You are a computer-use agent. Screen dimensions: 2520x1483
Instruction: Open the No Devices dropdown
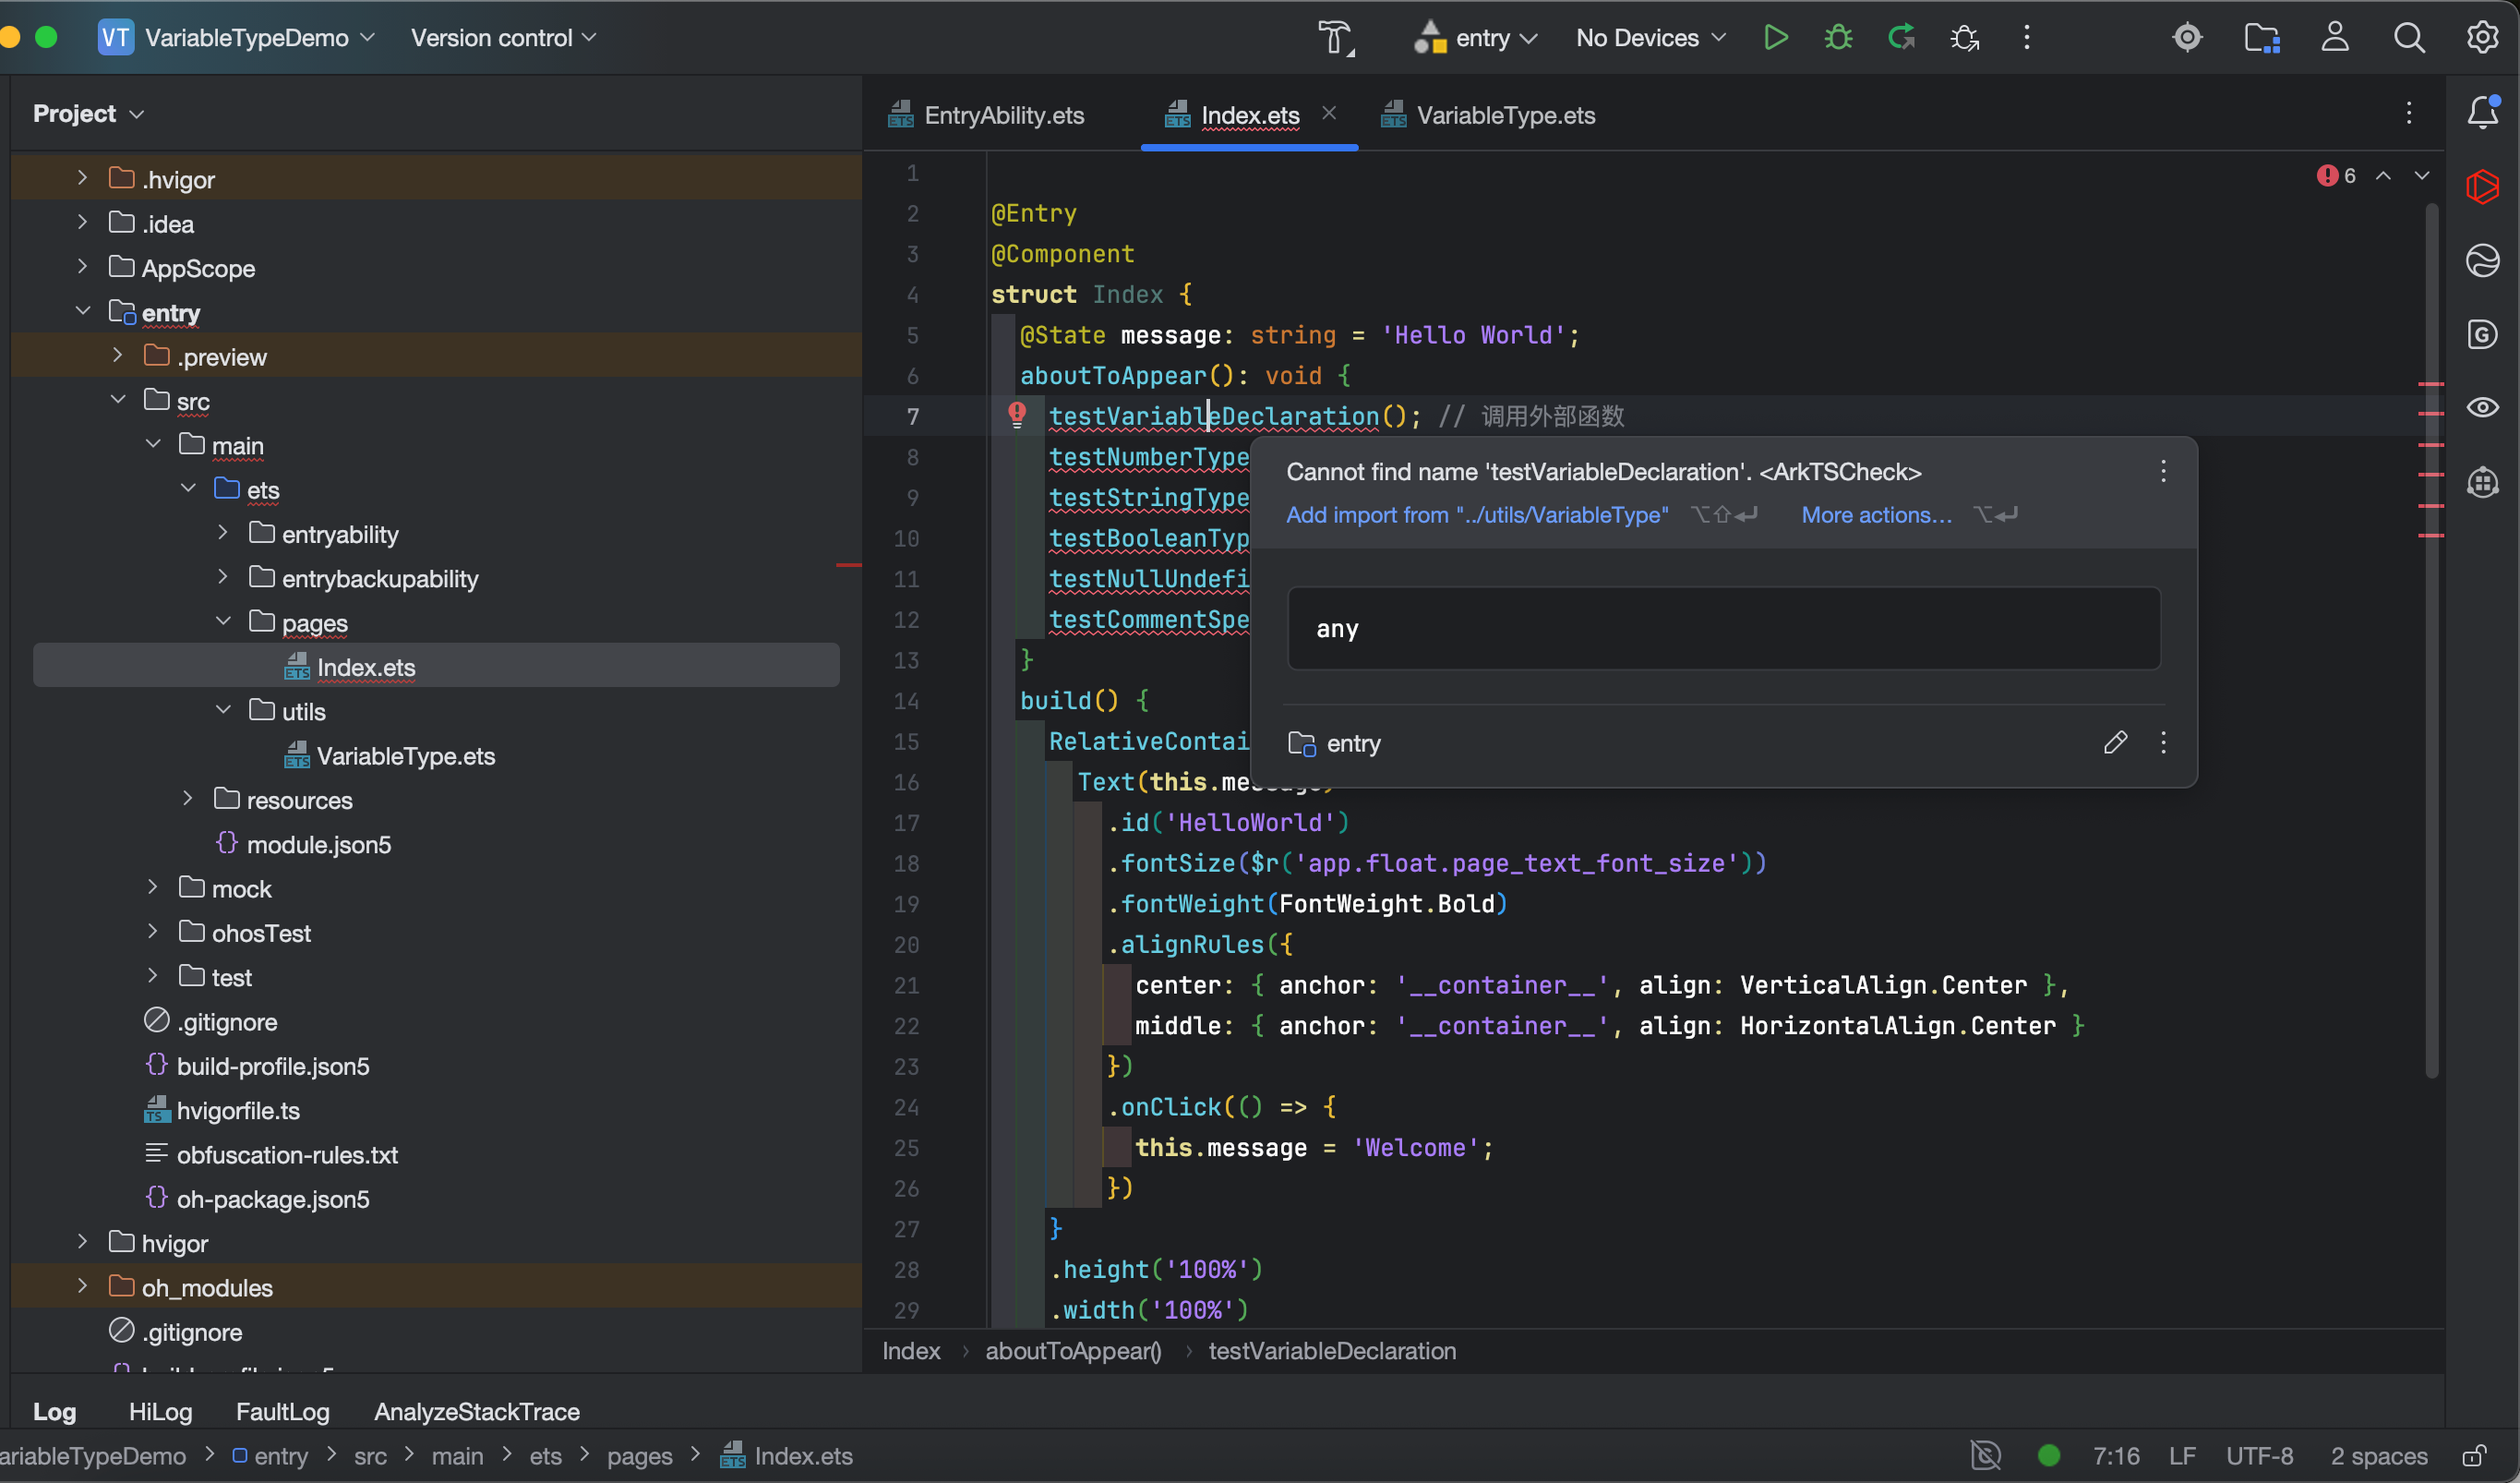(1650, 38)
